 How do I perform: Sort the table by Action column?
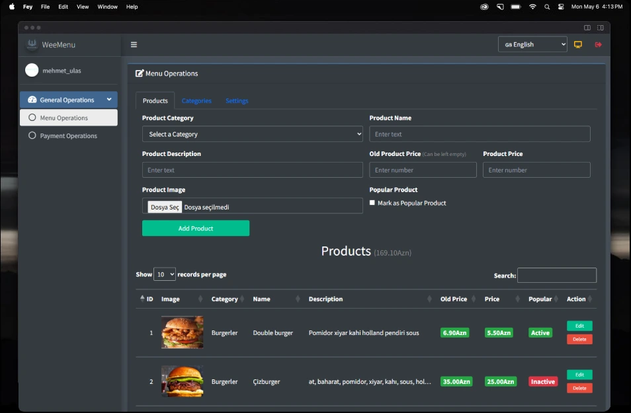(579, 299)
